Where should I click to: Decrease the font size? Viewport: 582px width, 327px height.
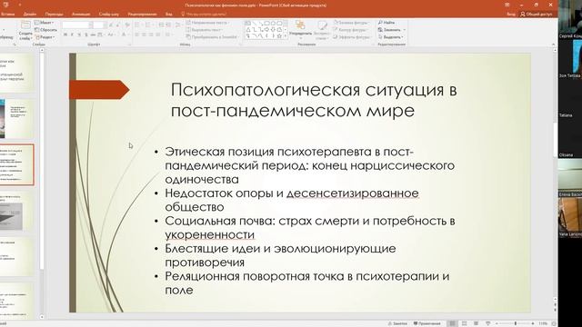tap(117, 25)
